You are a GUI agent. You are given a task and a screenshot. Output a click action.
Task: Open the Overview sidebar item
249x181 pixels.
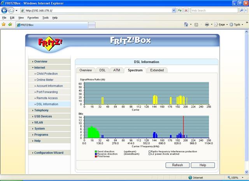point(49,62)
